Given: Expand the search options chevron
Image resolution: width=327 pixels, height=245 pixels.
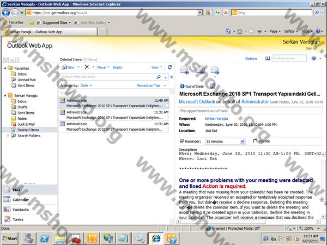Looking at the screenshot, I should coord(172,77).
